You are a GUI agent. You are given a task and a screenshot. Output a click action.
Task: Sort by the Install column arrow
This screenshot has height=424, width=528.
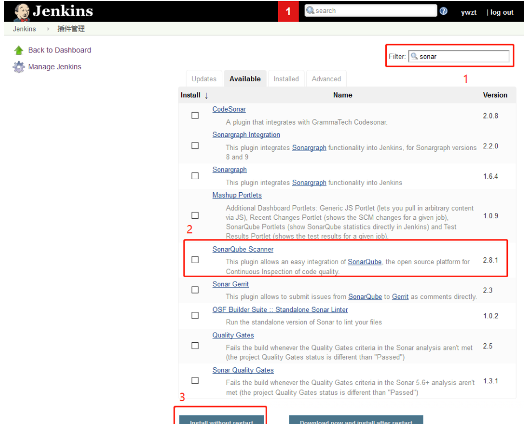206,95
